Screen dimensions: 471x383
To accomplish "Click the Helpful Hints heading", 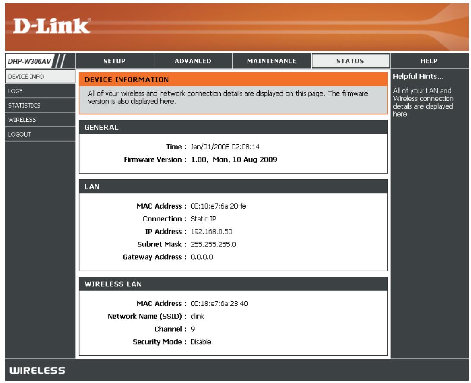I will (x=418, y=77).
